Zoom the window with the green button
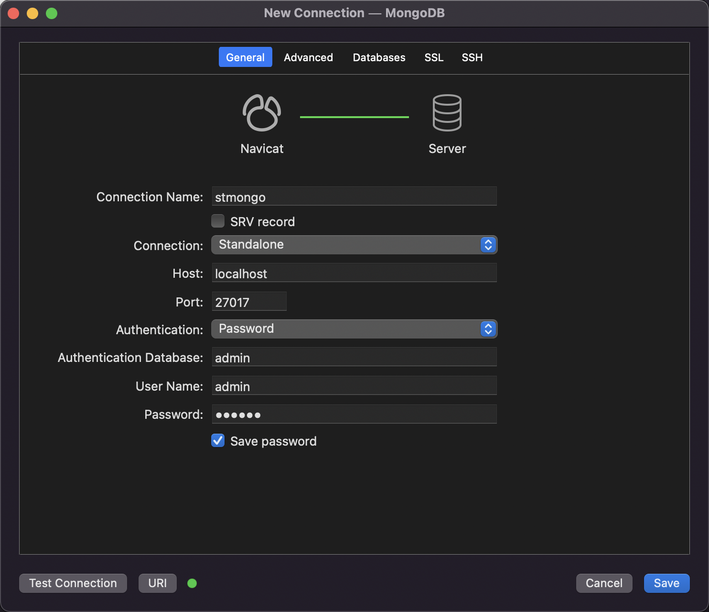 pos(52,13)
